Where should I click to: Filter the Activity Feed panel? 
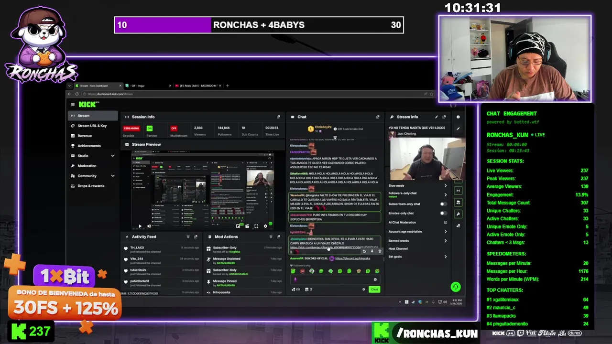[x=188, y=236]
